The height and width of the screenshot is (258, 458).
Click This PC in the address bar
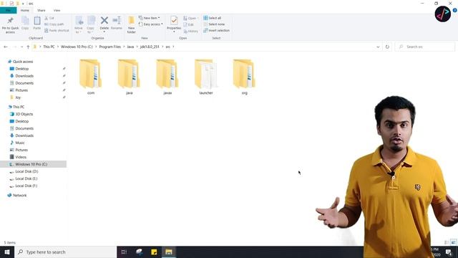[49, 47]
